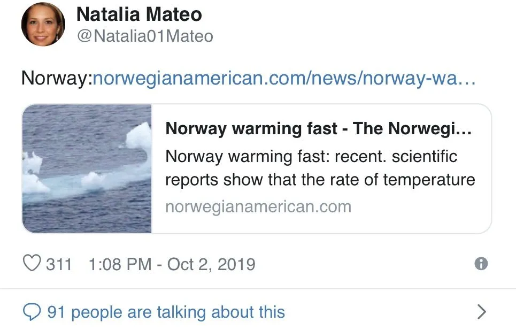Like the tweet with the heart icon
The image size is (516, 330).
point(32,264)
